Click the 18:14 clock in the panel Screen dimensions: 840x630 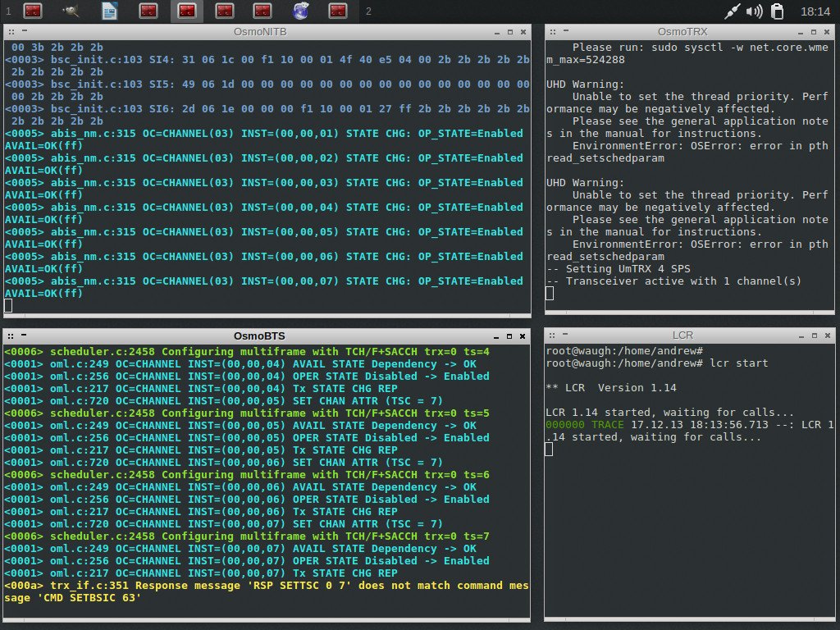815,11
